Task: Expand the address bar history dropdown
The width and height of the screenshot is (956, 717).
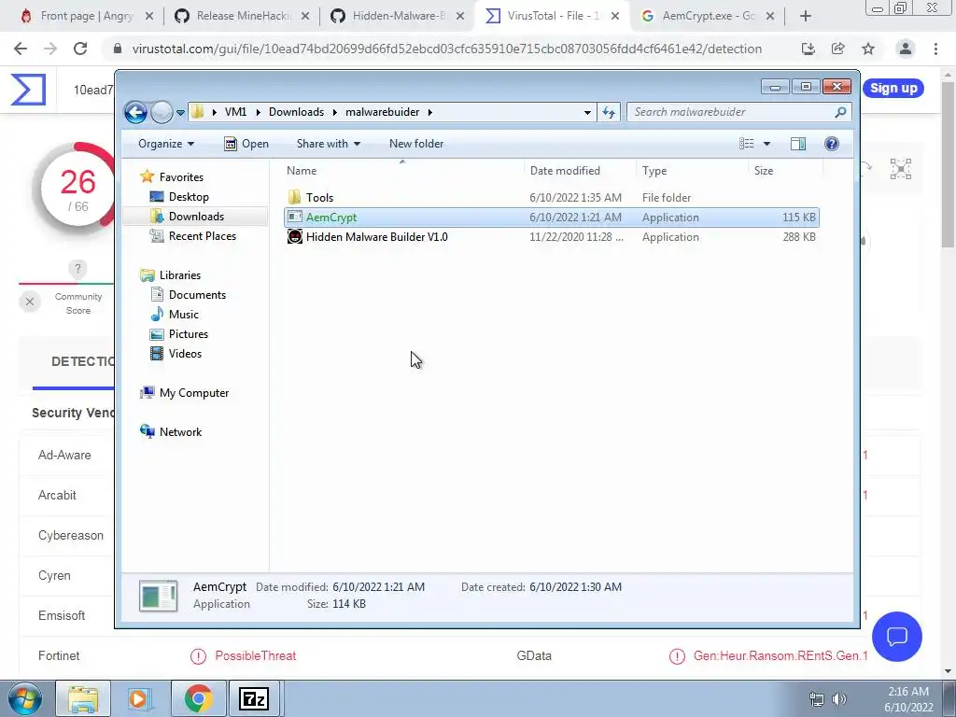Action: click(587, 112)
